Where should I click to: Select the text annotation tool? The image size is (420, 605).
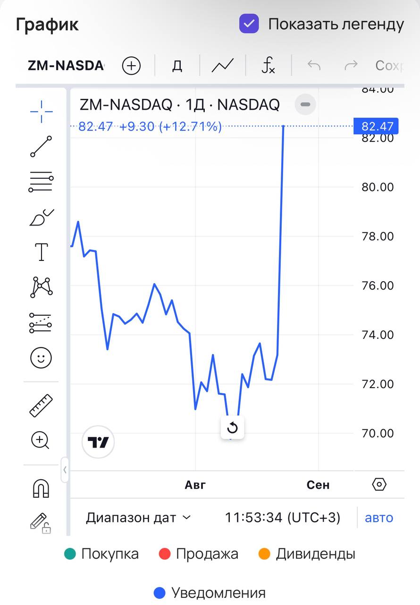click(x=41, y=252)
